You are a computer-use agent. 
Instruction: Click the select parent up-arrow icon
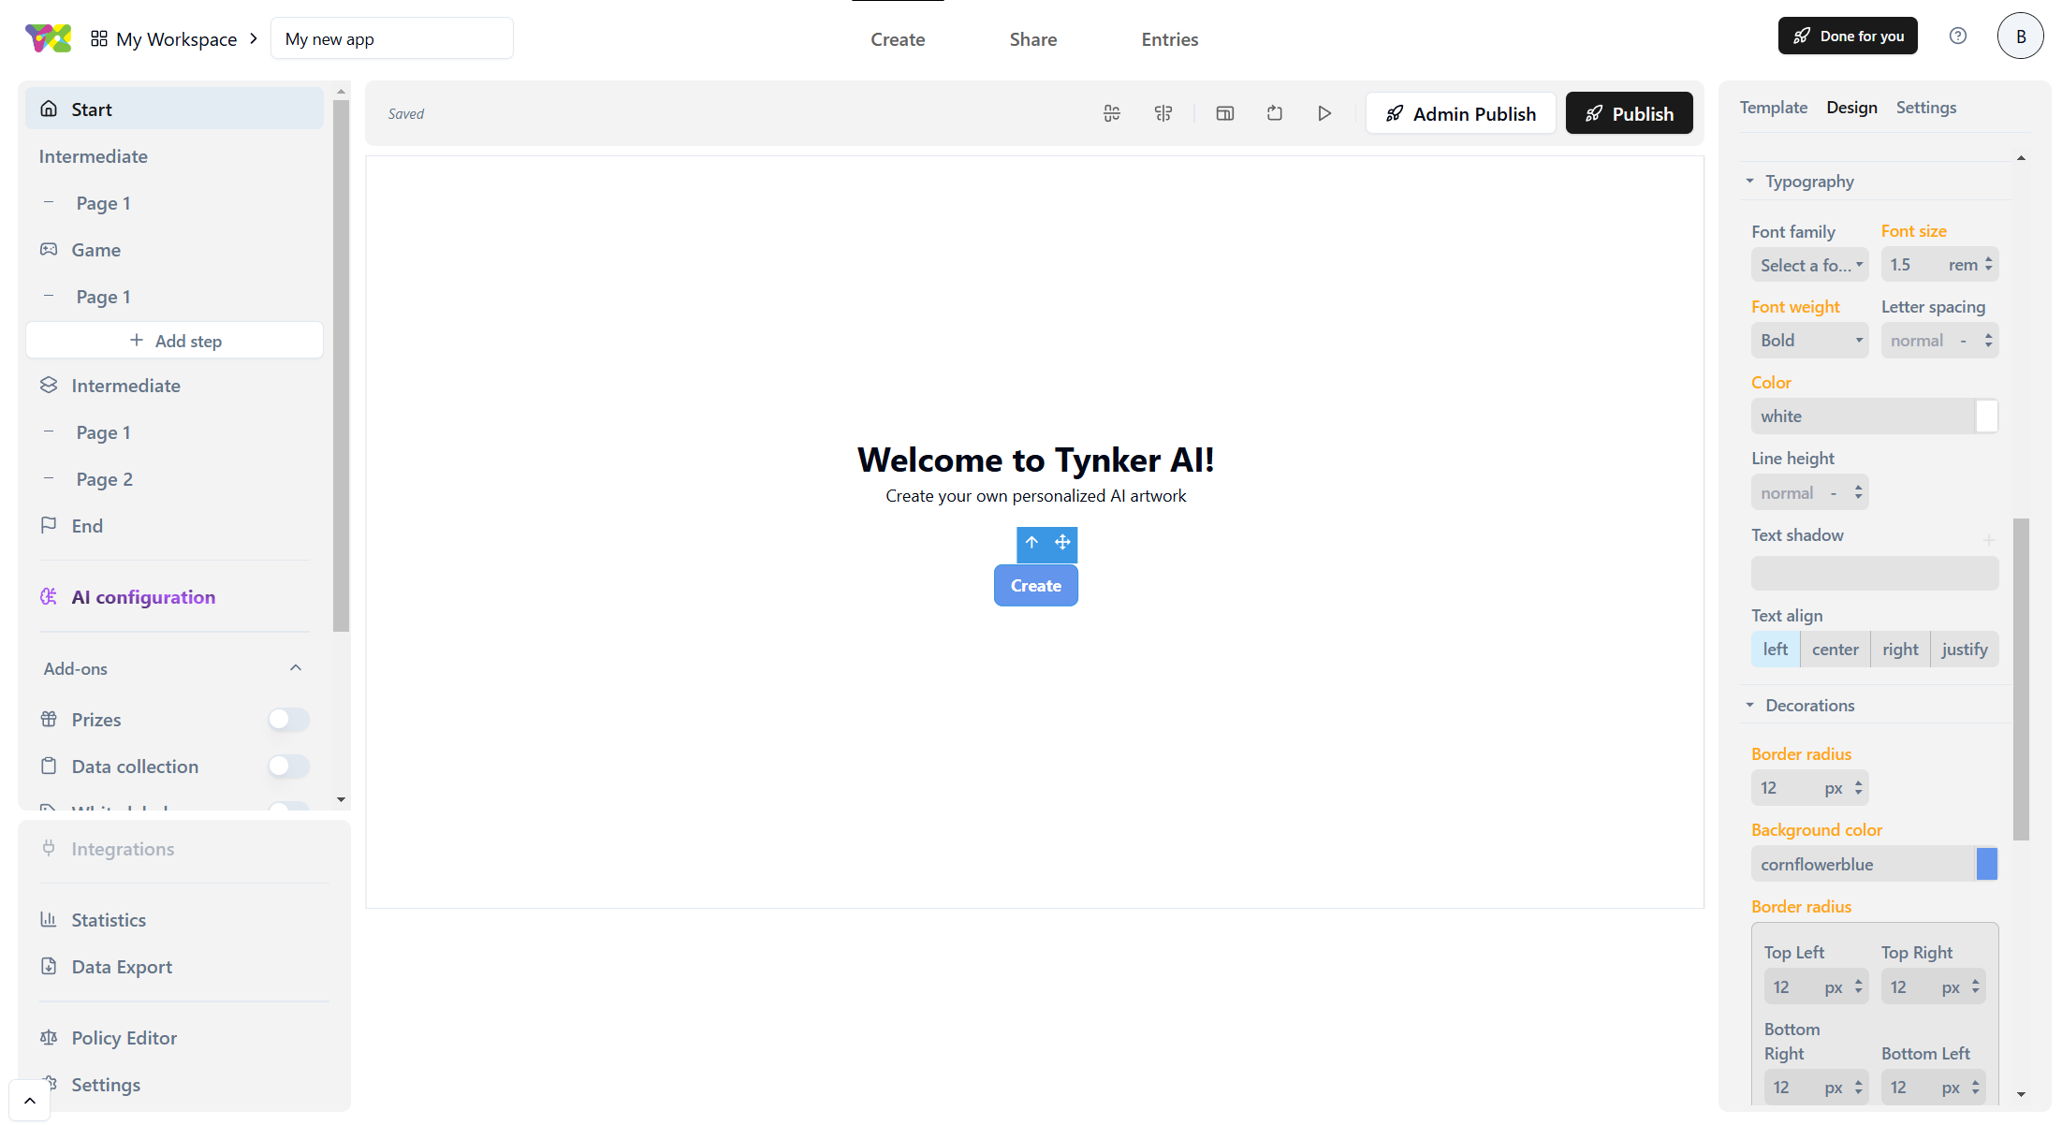coord(1031,543)
